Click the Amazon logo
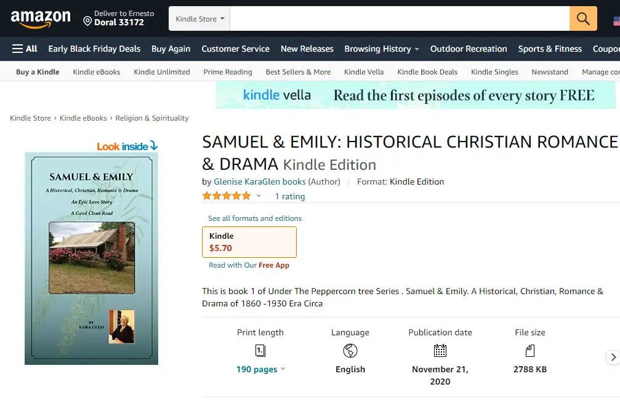The width and height of the screenshot is (620, 403). pyautogui.click(x=41, y=19)
